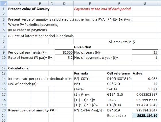This screenshot has height=122, width=161.
Task: Select 'Where P= Periodical payments,' cell
Action: tap(33, 25)
